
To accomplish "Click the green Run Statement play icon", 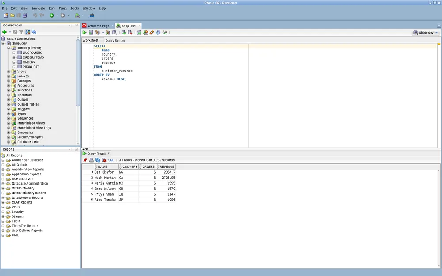I will (x=84, y=33).
